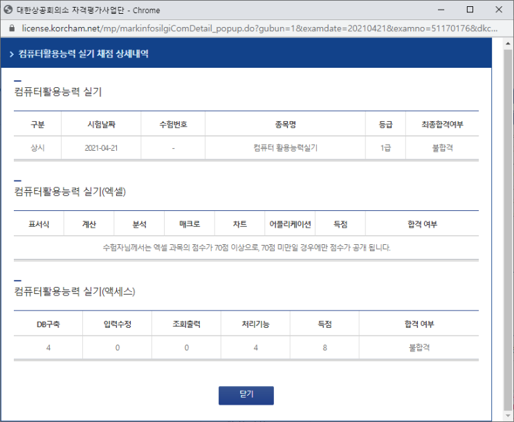Click the address bar URL
This screenshot has width=514, height=422.
coord(259,28)
